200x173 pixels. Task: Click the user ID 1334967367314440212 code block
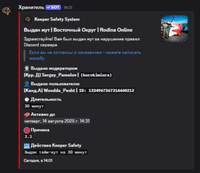pos(107,90)
